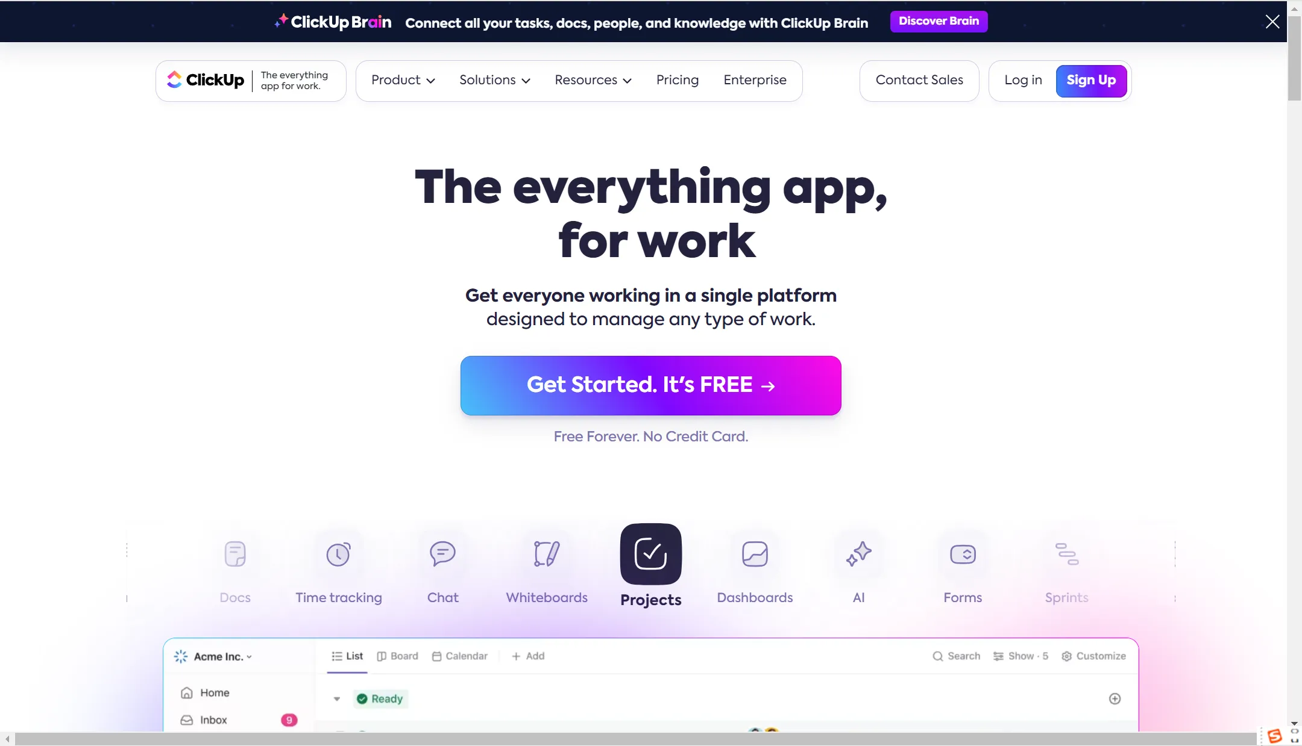Select the Time tracking icon
This screenshot has height=746, width=1302.
[x=338, y=554]
